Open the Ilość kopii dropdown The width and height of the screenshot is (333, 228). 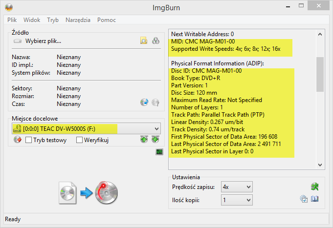[x=237, y=200]
